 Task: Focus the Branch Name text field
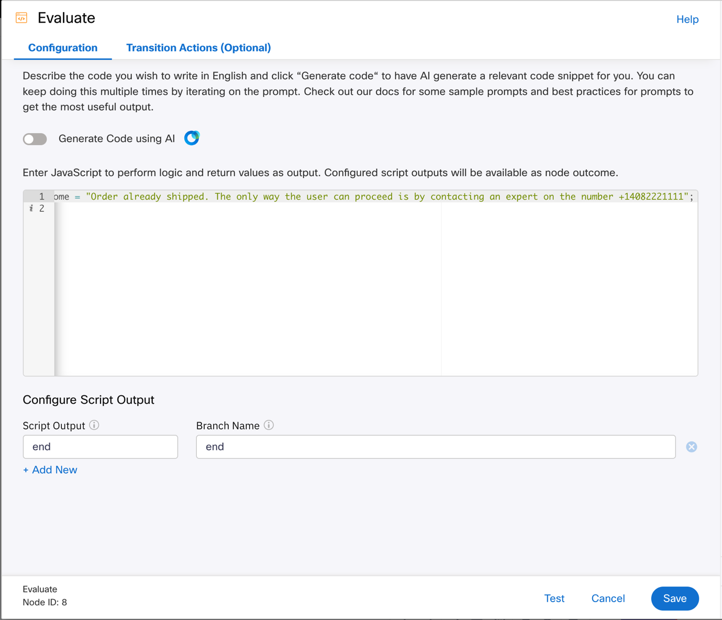point(435,447)
